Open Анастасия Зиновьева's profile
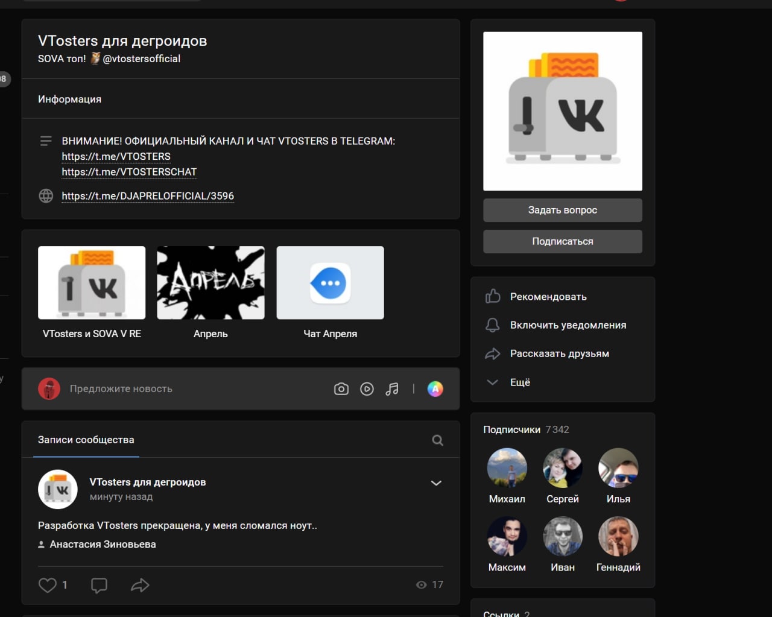This screenshot has width=772, height=617. (103, 544)
